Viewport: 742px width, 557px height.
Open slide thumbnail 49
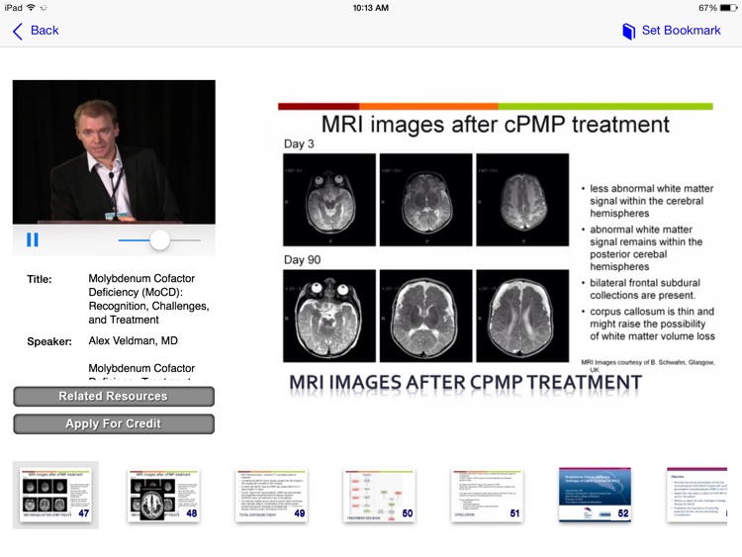pos(272,495)
